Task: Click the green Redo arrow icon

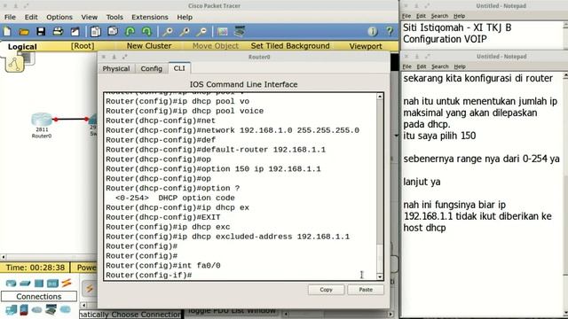Action: click(x=146, y=32)
